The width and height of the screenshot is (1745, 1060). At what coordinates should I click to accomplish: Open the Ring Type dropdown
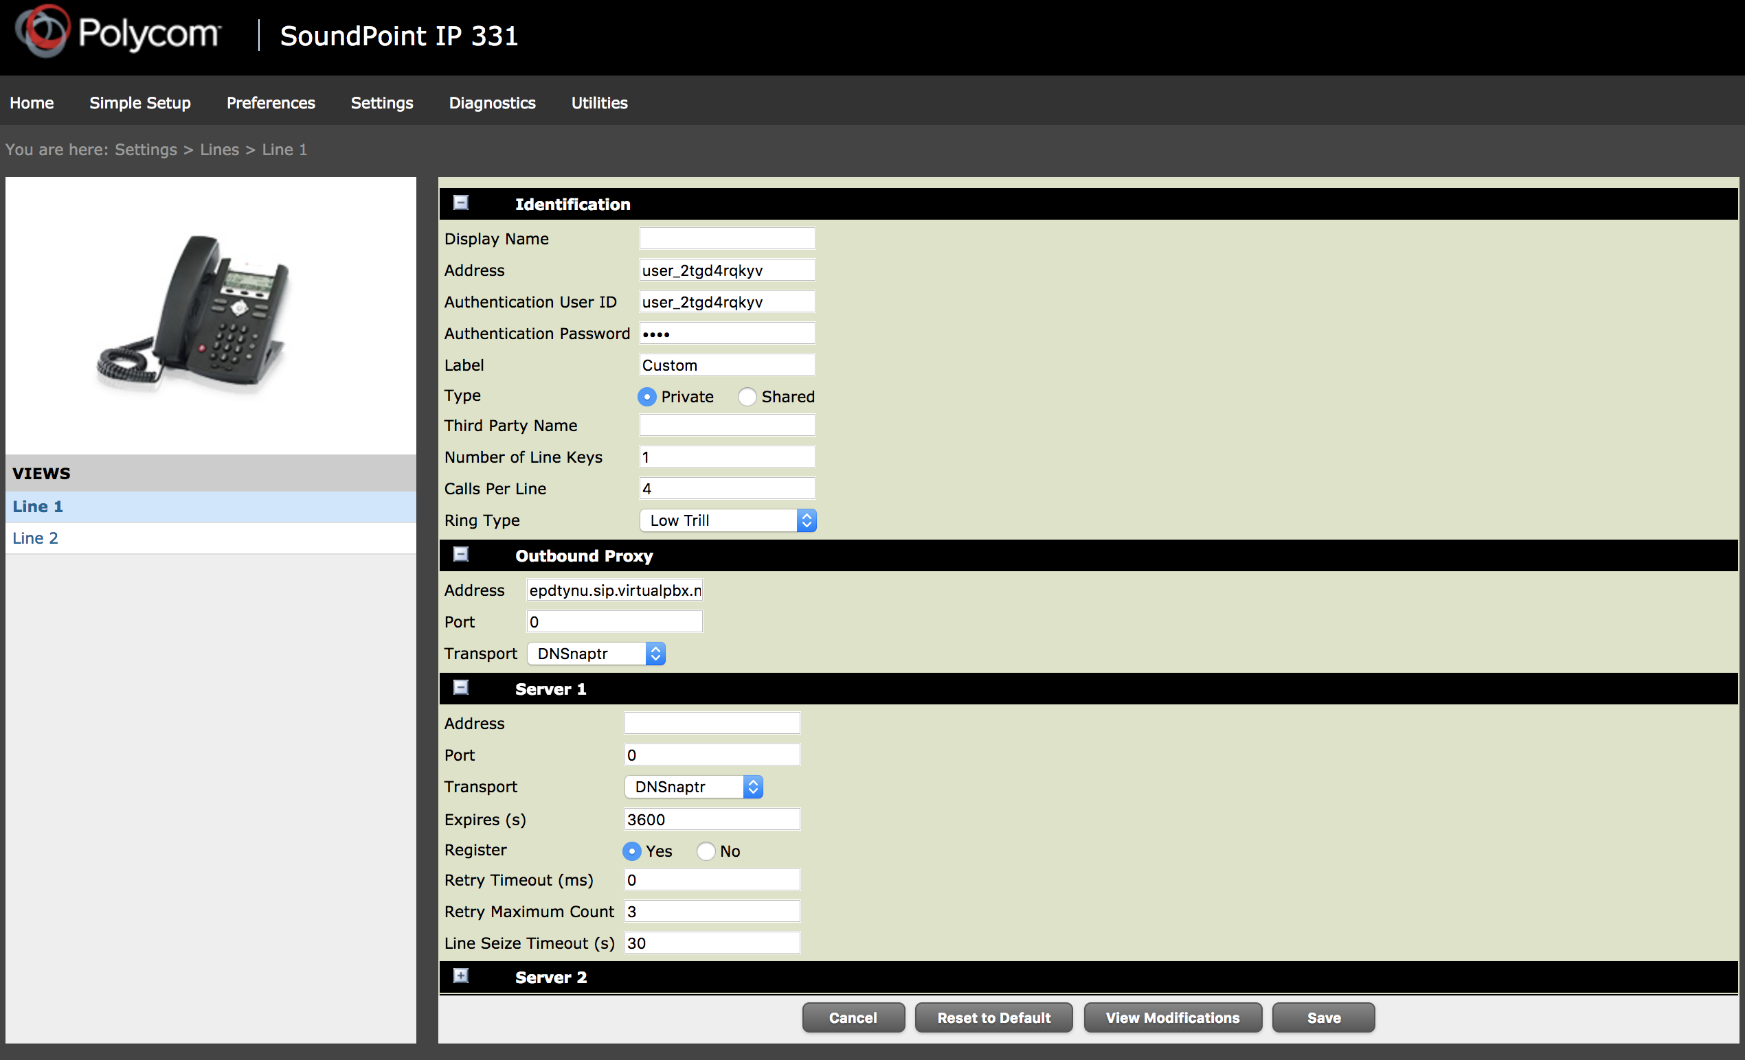[x=728, y=520]
